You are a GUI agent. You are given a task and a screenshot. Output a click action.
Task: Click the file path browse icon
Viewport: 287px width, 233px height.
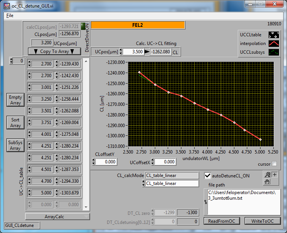point(206,203)
